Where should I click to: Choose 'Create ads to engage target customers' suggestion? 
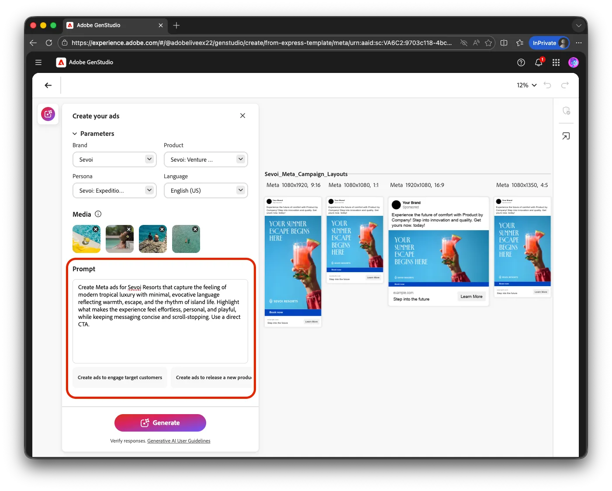[x=120, y=377]
